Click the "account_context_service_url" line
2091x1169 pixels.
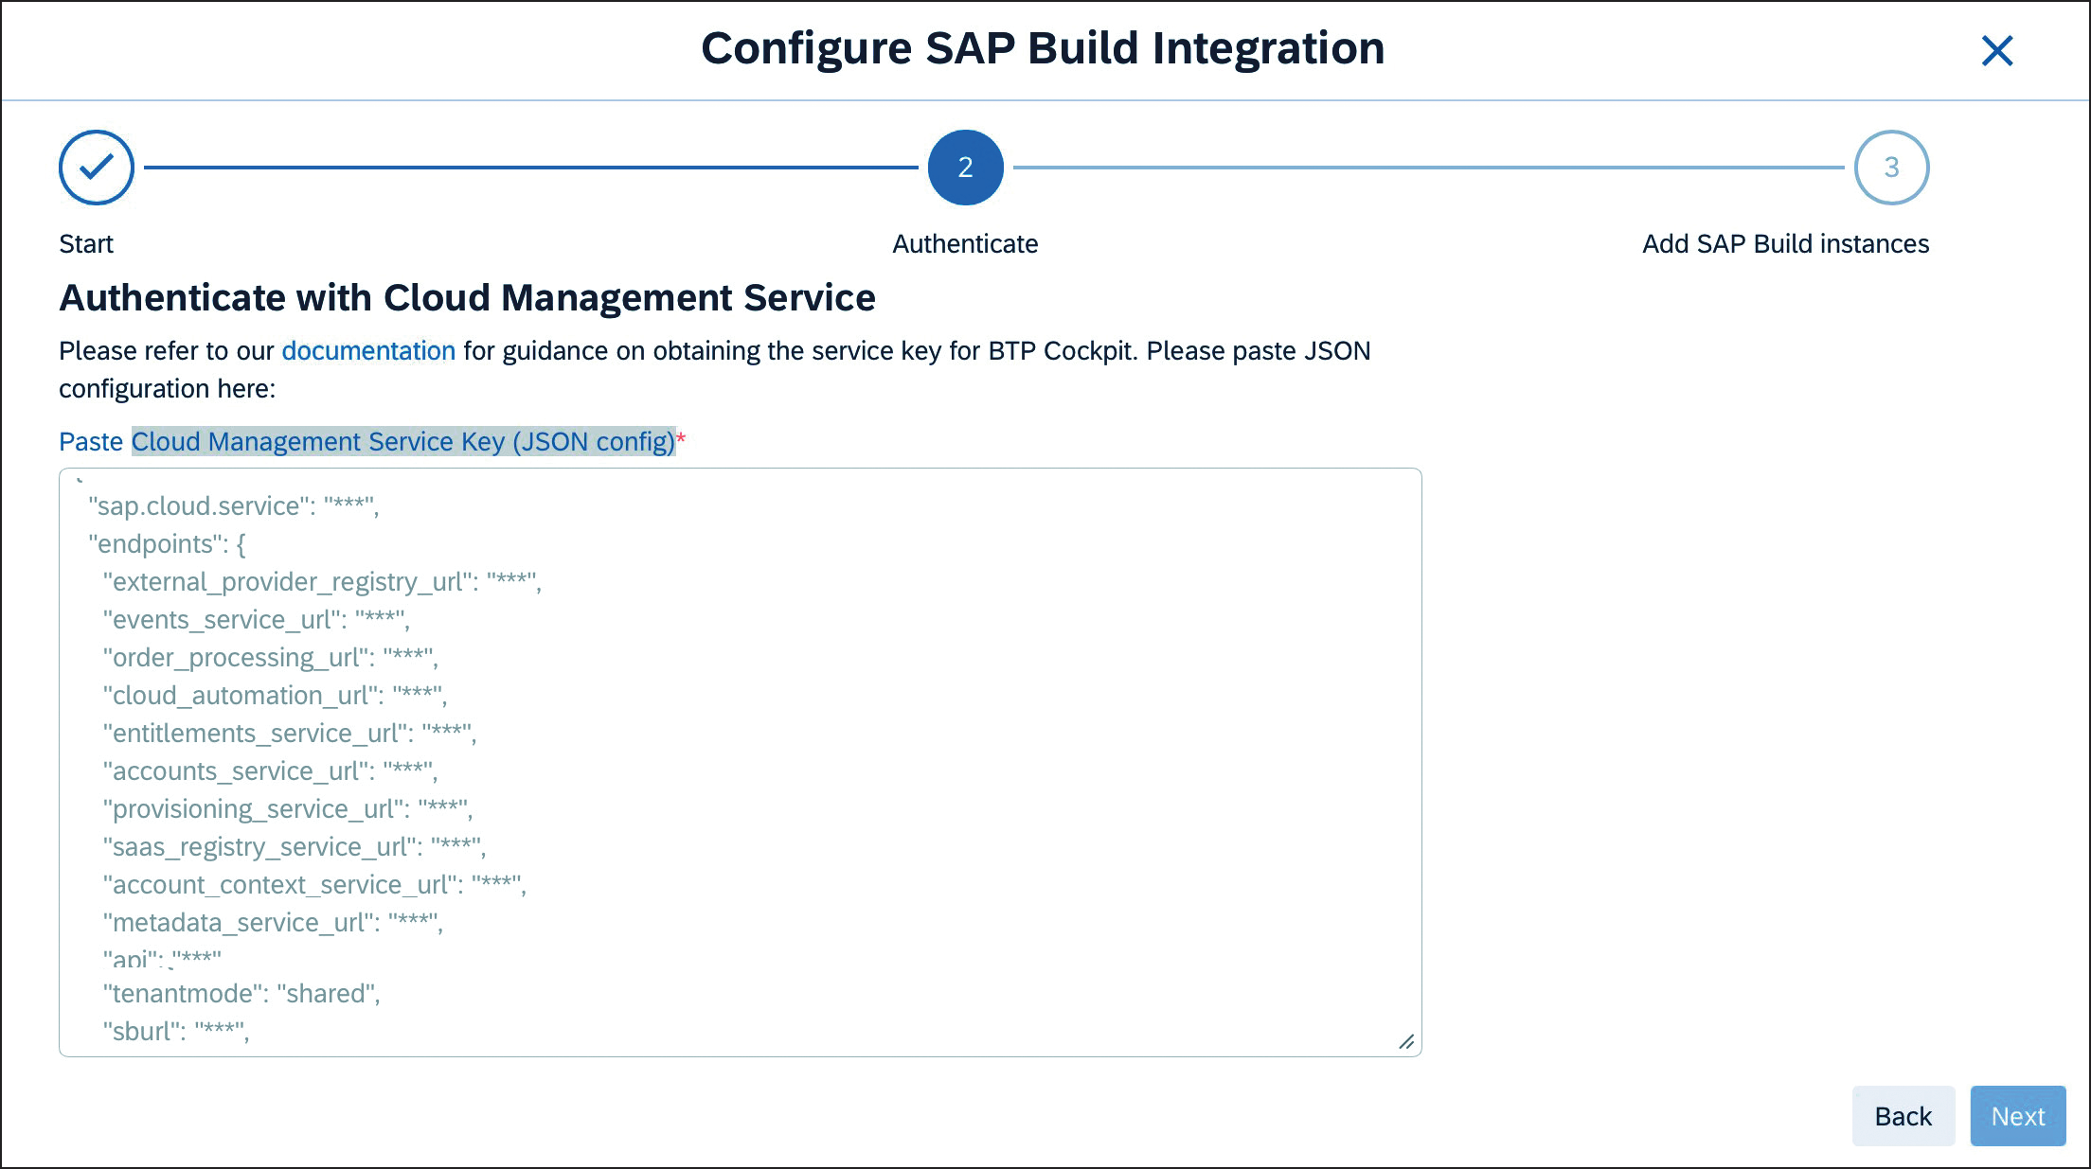point(314,885)
